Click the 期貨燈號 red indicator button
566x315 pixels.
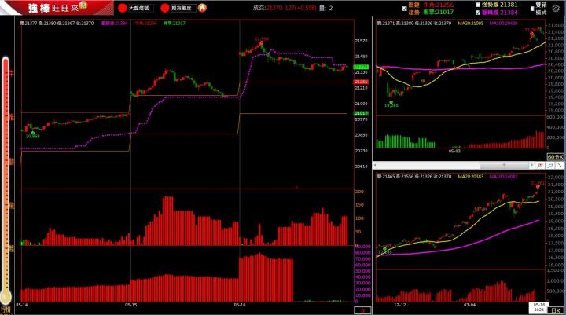point(164,8)
